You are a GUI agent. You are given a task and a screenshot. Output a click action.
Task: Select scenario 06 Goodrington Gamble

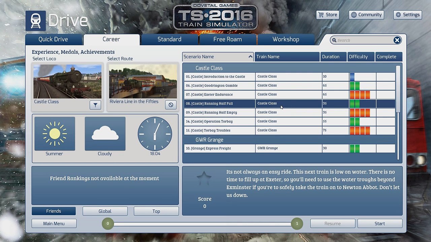(290, 85)
